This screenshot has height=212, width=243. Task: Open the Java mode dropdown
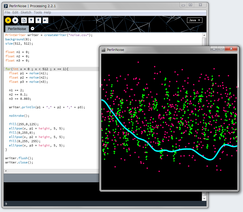click(194, 20)
